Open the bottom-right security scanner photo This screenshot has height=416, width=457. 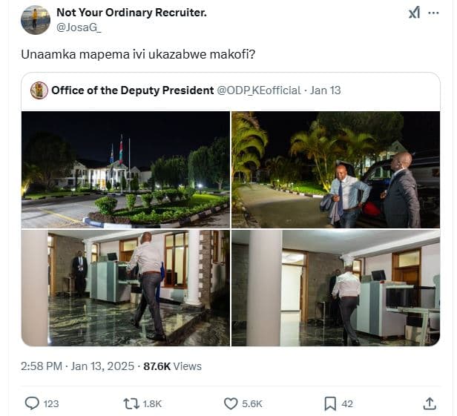[335, 288]
